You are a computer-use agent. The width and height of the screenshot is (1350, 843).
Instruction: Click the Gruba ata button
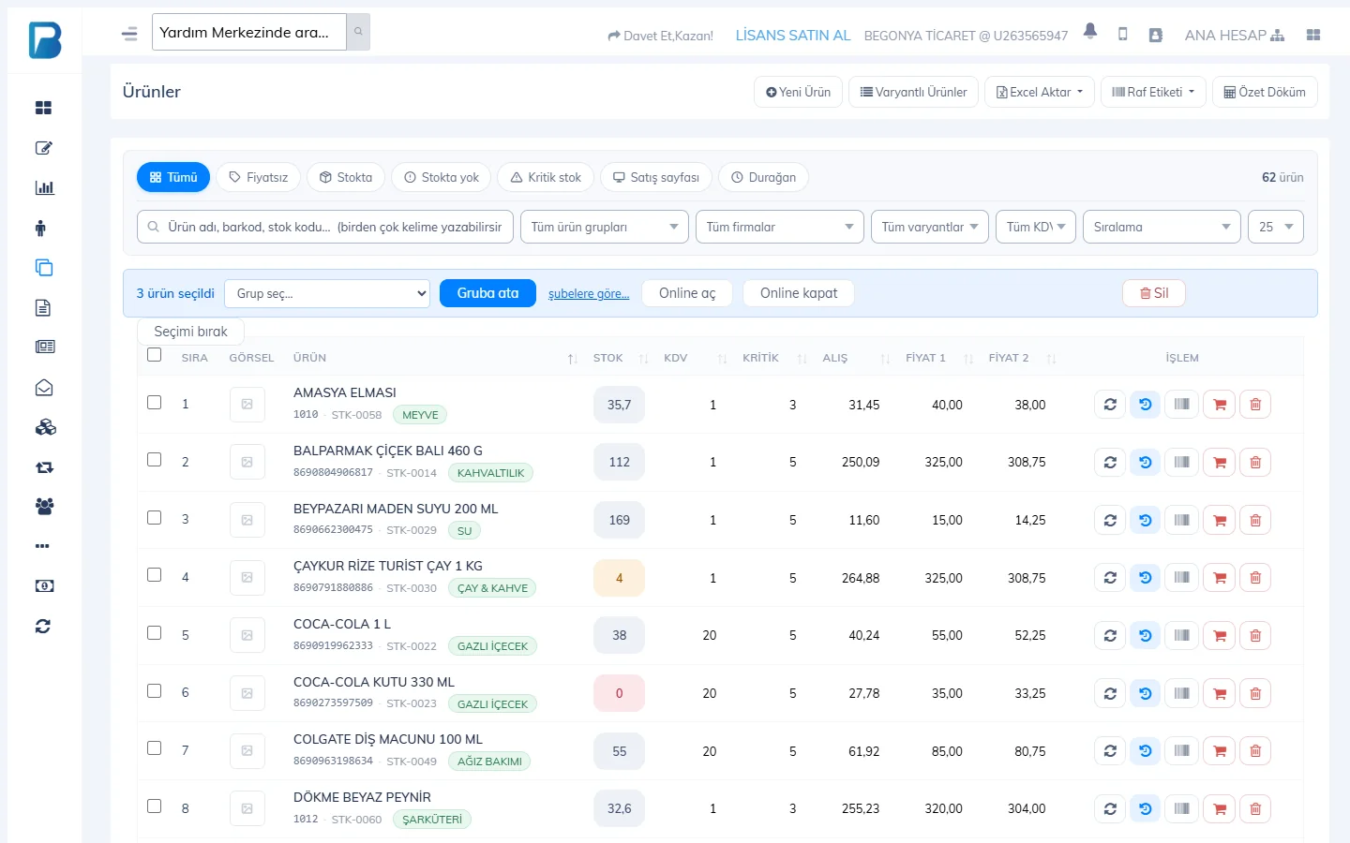coord(487,293)
